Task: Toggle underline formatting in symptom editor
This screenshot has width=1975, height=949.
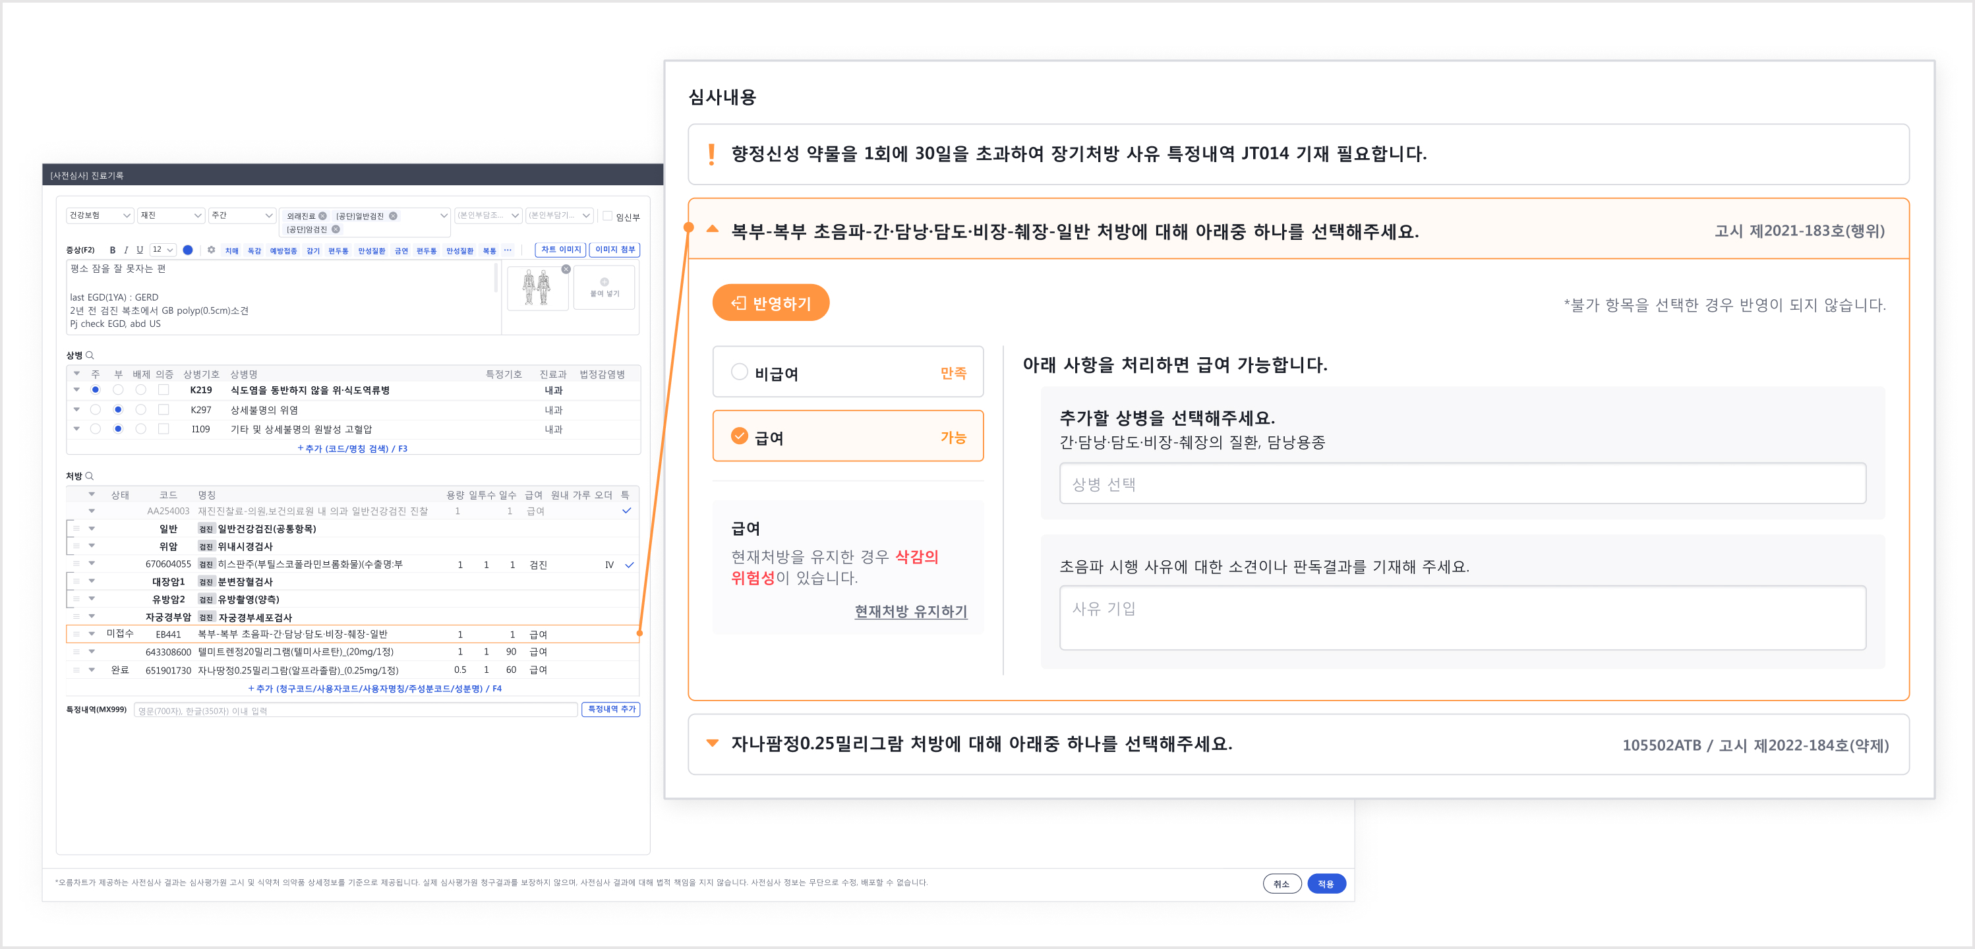Action: 140,250
